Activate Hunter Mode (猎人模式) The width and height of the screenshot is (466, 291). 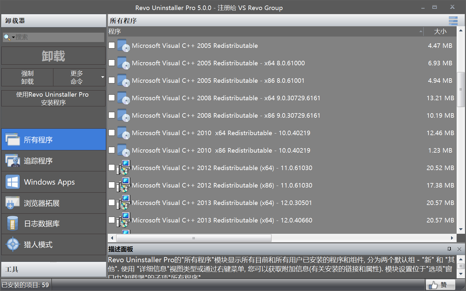click(54, 244)
